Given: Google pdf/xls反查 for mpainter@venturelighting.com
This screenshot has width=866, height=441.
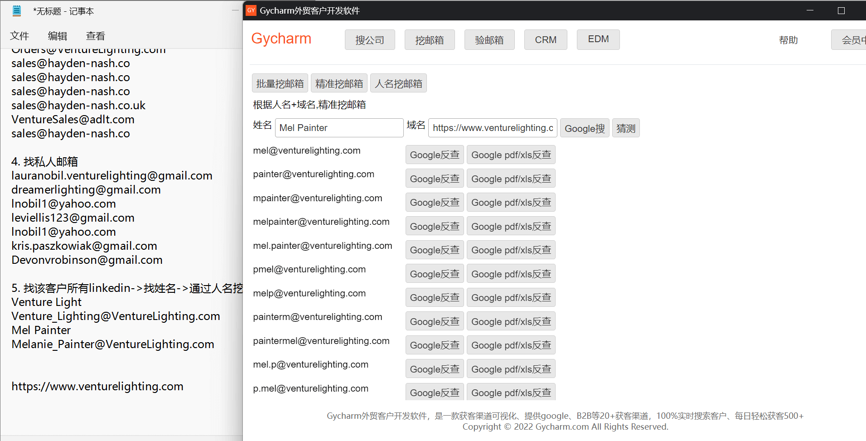Looking at the screenshot, I should (x=511, y=203).
